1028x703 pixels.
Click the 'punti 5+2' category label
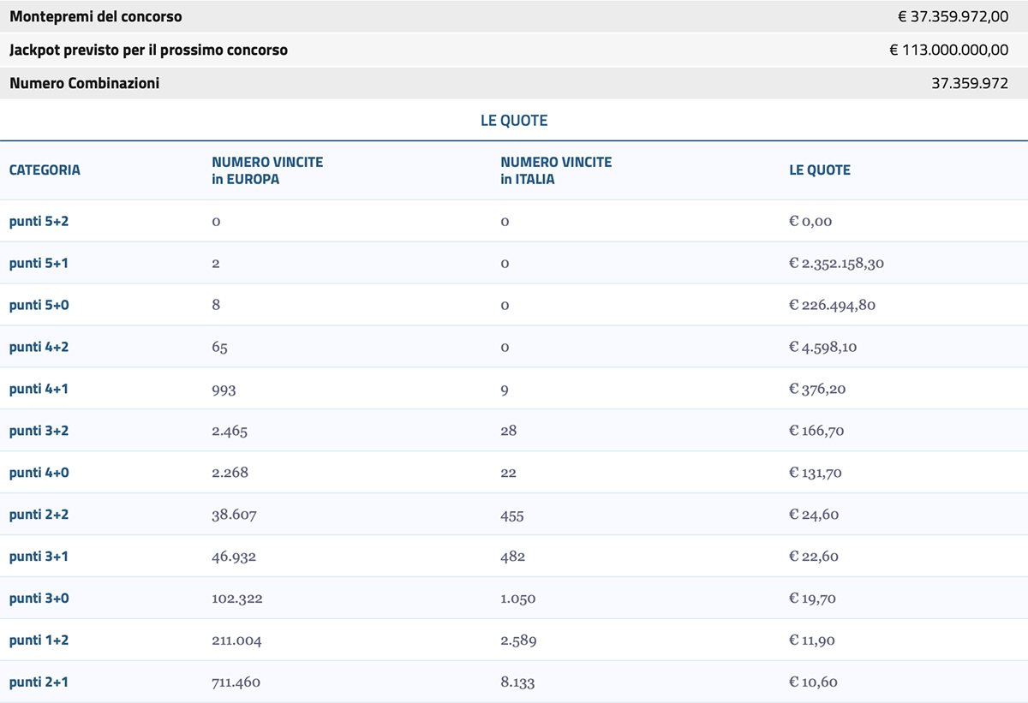39,222
